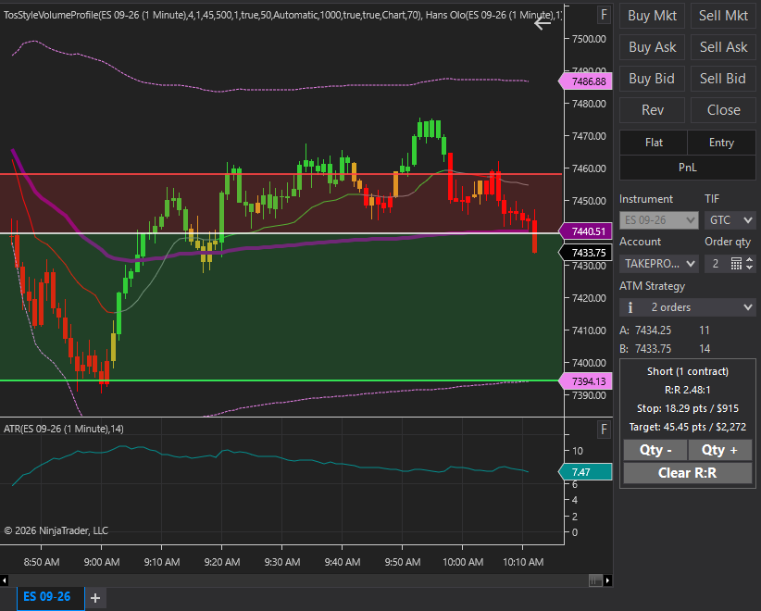The height and width of the screenshot is (611, 761).
Task: Click the A: 7434.25 ask quote
Action: (x=665, y=330)
